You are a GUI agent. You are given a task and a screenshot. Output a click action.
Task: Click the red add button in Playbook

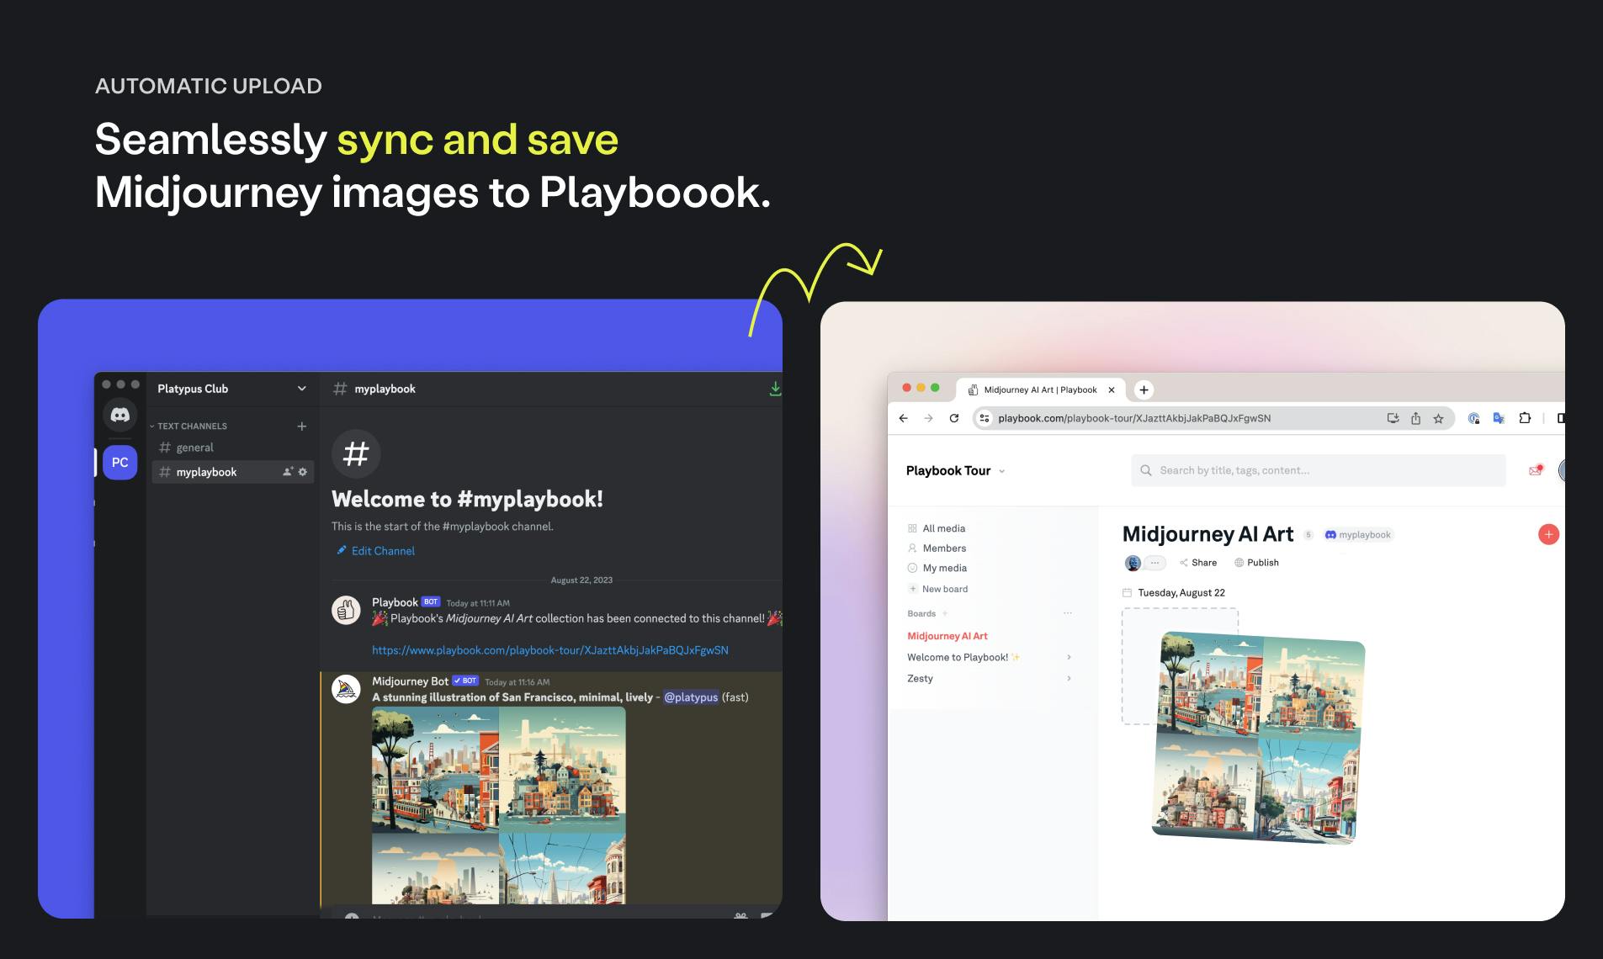[x=1548, y=534]
